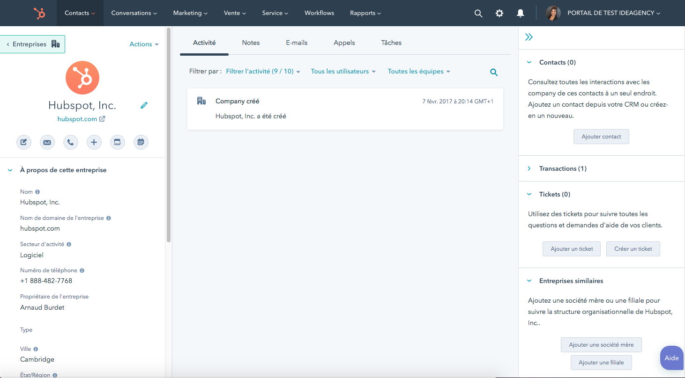Click Ajouter contact button

click(601, 137)
